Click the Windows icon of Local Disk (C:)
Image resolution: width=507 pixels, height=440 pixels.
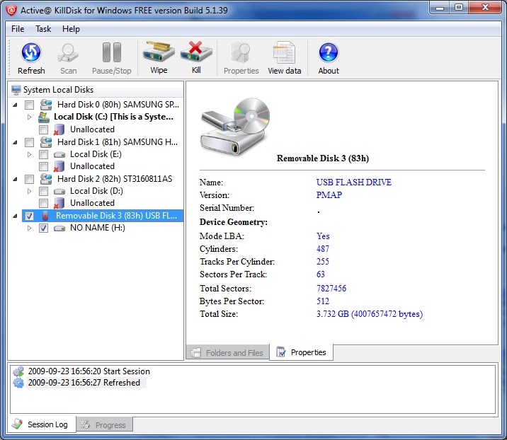click(44, 117)
